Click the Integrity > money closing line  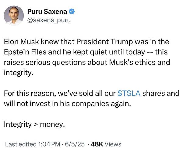[34, 124]
